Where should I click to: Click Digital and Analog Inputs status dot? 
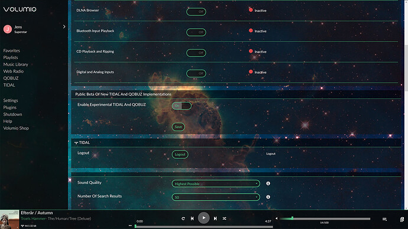coord(251,71)
